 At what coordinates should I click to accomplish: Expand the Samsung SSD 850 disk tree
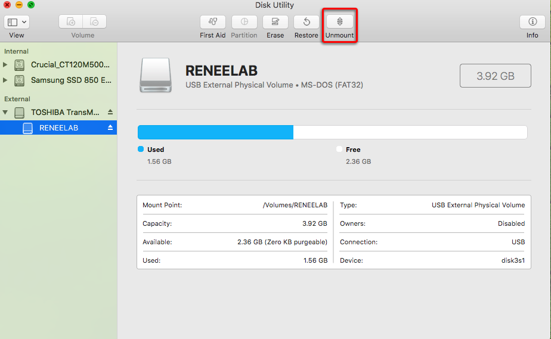pos(5,80)
